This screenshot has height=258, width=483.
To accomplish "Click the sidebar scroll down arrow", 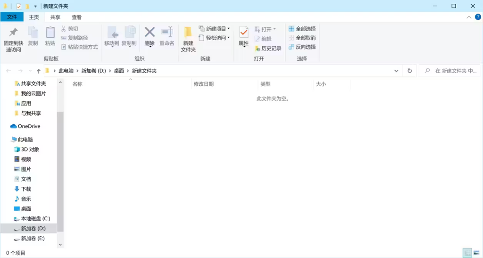I will pyautogui.click(x=60, y=245).
